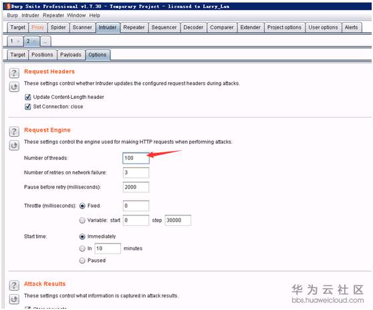Open the Intruder menu
This screenshot has width=373, height=310.
(30, 15)
